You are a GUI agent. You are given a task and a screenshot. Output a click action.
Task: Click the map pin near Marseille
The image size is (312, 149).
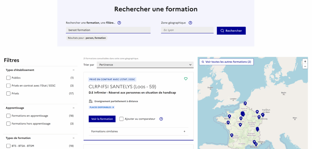256,144
